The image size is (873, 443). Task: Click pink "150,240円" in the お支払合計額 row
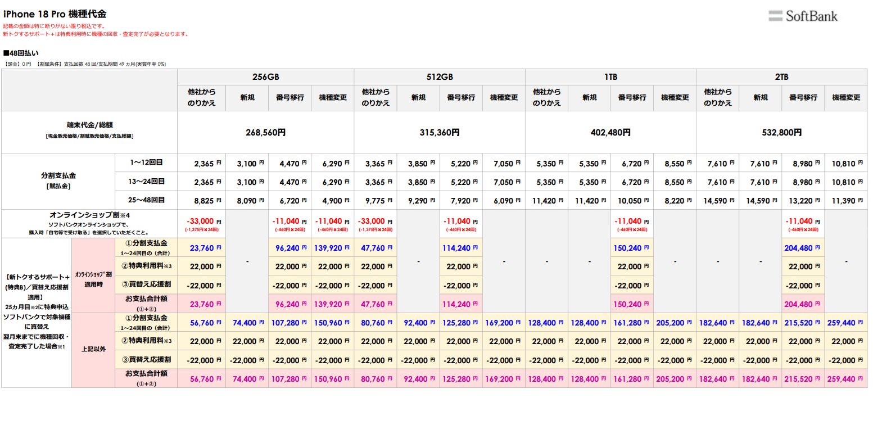(x=632, y=304)
